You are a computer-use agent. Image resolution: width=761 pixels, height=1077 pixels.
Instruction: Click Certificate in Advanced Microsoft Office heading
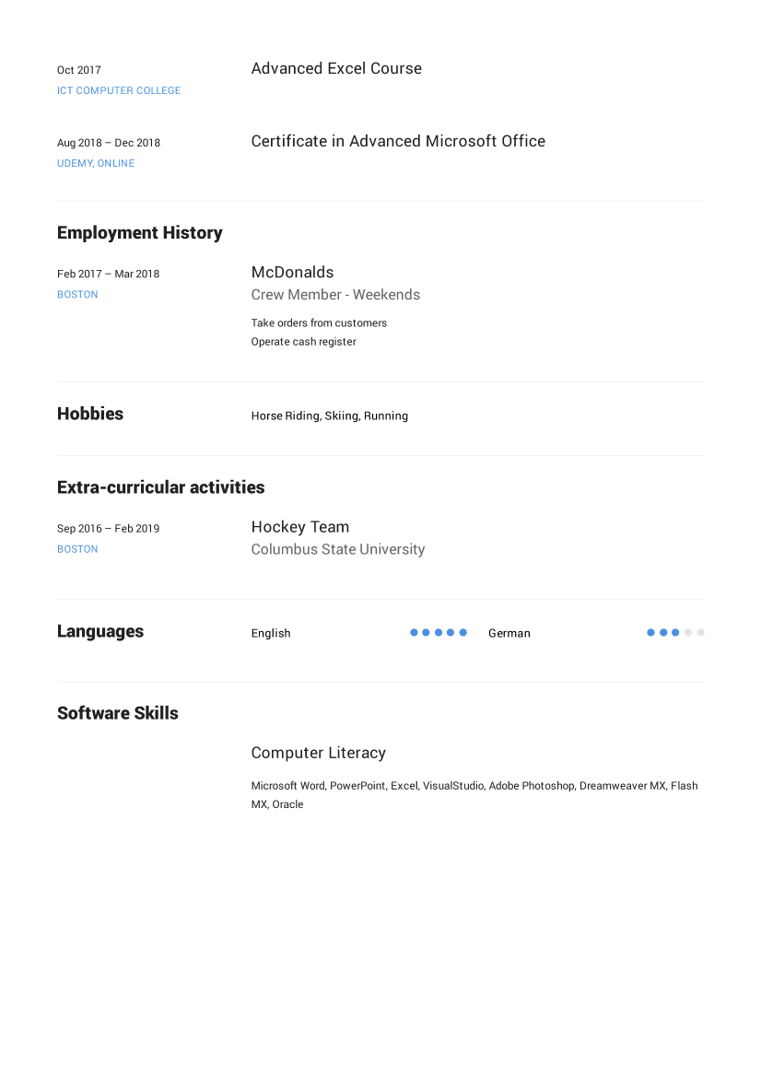[398, 142]
